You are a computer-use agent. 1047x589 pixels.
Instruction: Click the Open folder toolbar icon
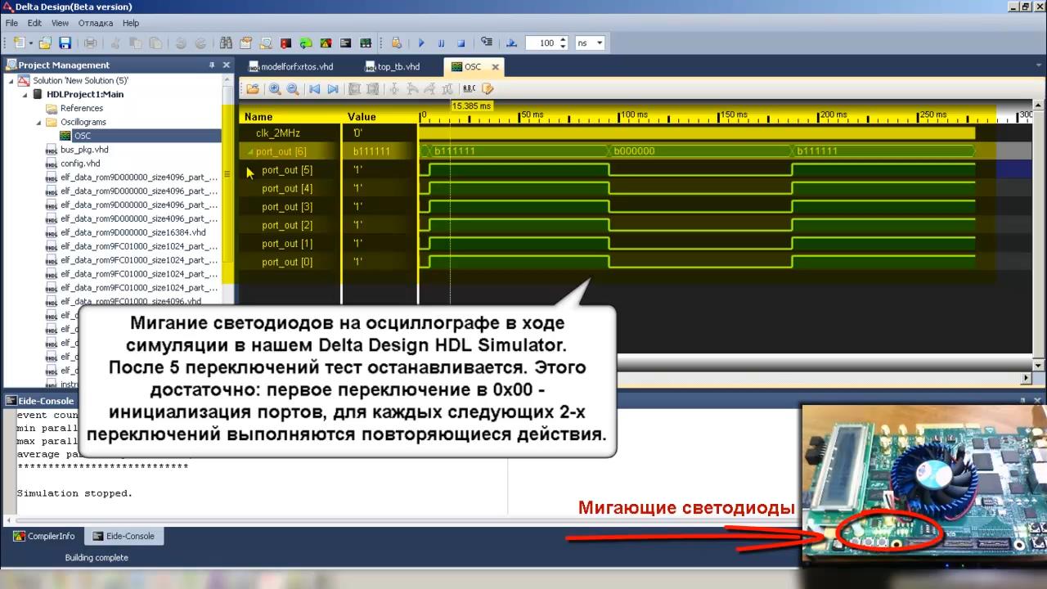[x=45, y=43]
